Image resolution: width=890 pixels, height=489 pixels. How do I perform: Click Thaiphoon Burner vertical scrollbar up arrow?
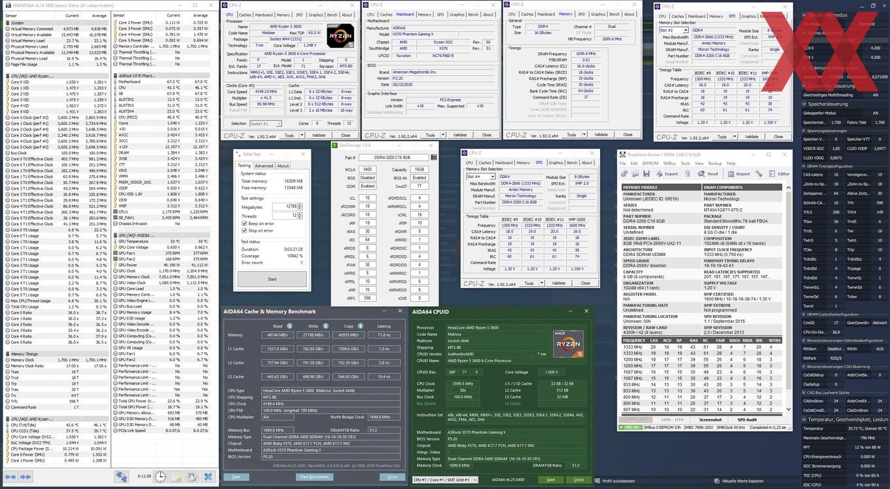[x=788, y=187]
